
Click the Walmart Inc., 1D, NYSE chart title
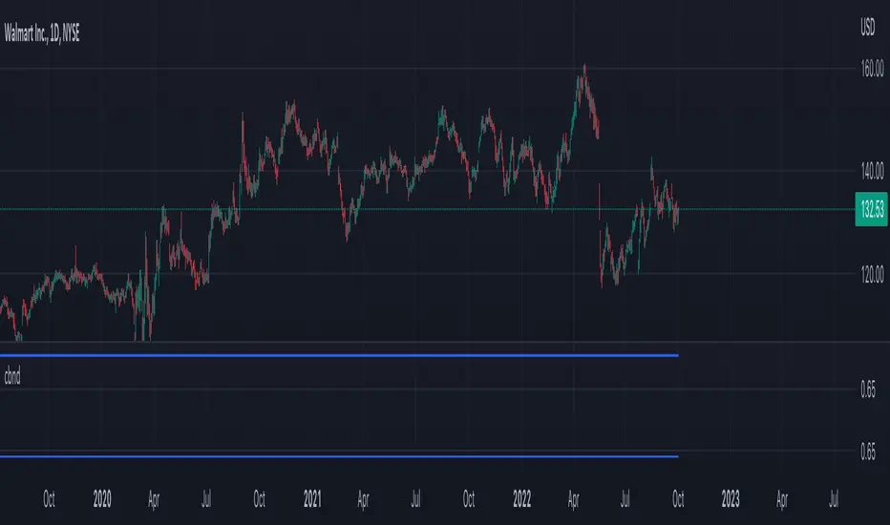coord(42,33)
